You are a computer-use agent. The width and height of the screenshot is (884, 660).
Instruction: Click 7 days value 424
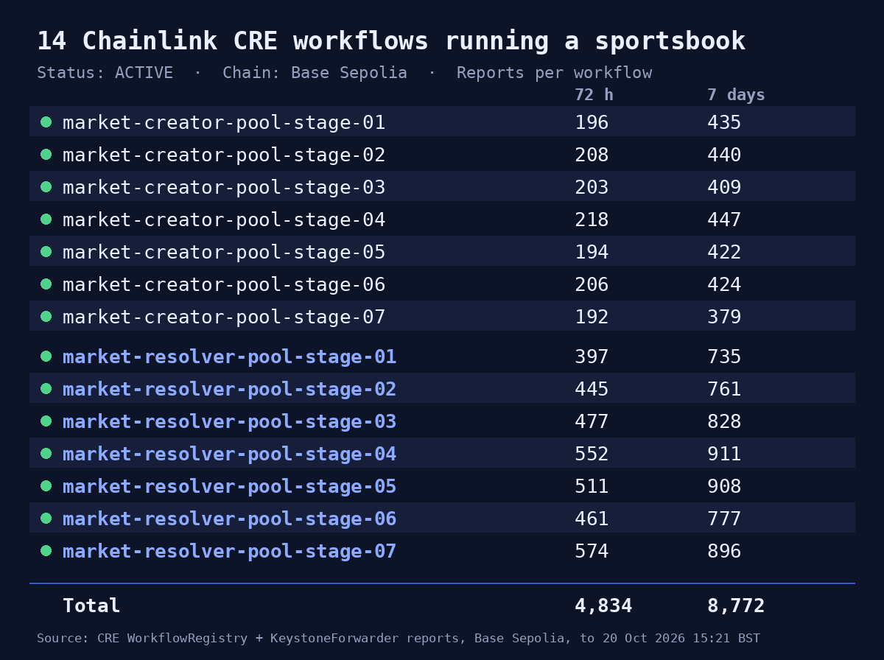point(724,285)
